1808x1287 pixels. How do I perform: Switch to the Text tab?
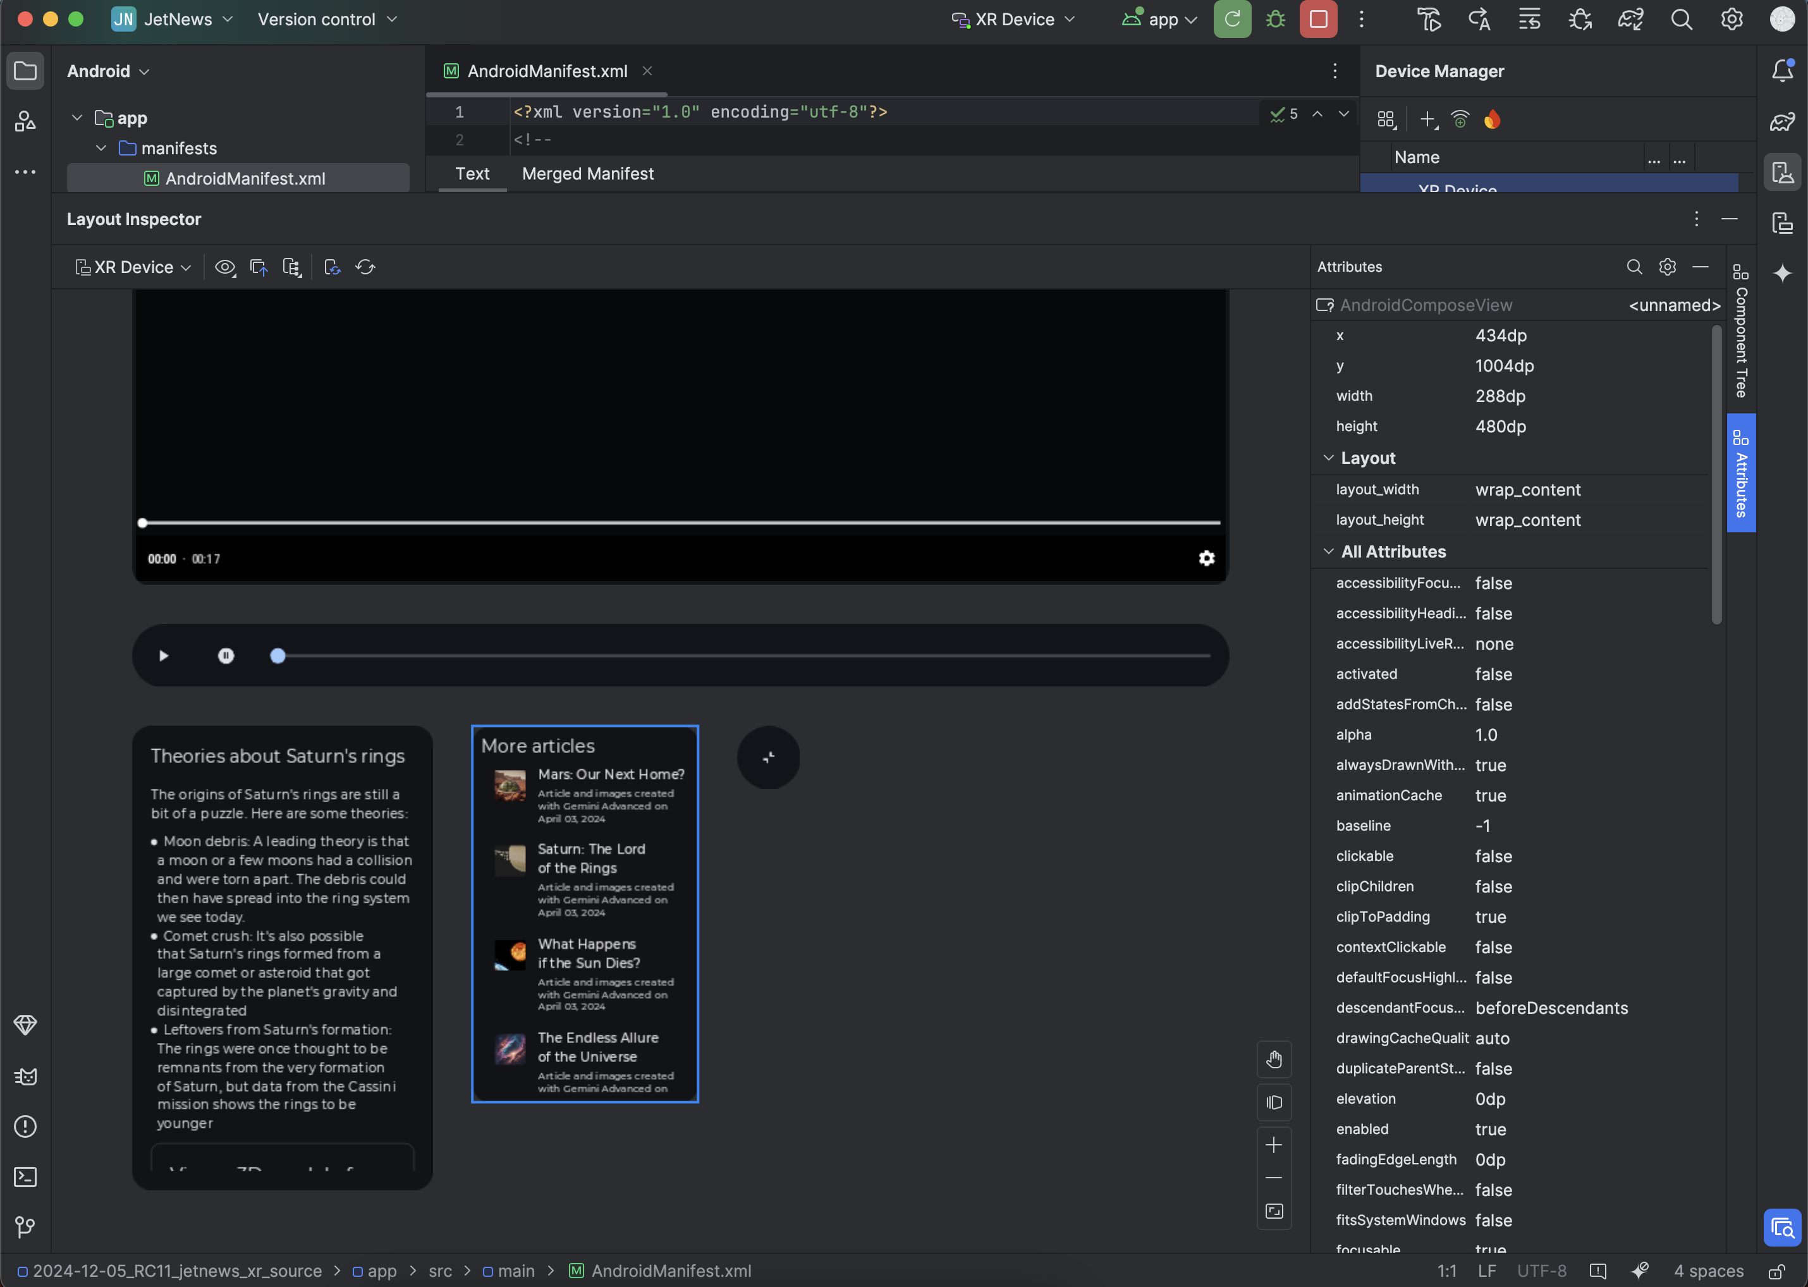click(471, 173)
